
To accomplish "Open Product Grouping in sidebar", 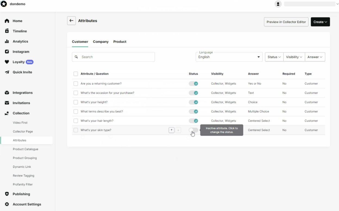I will pos(25,158).
